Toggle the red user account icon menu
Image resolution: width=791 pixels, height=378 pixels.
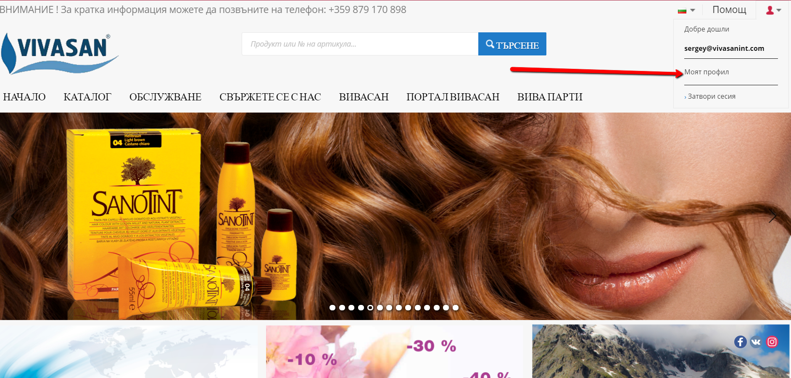(773, 10)
